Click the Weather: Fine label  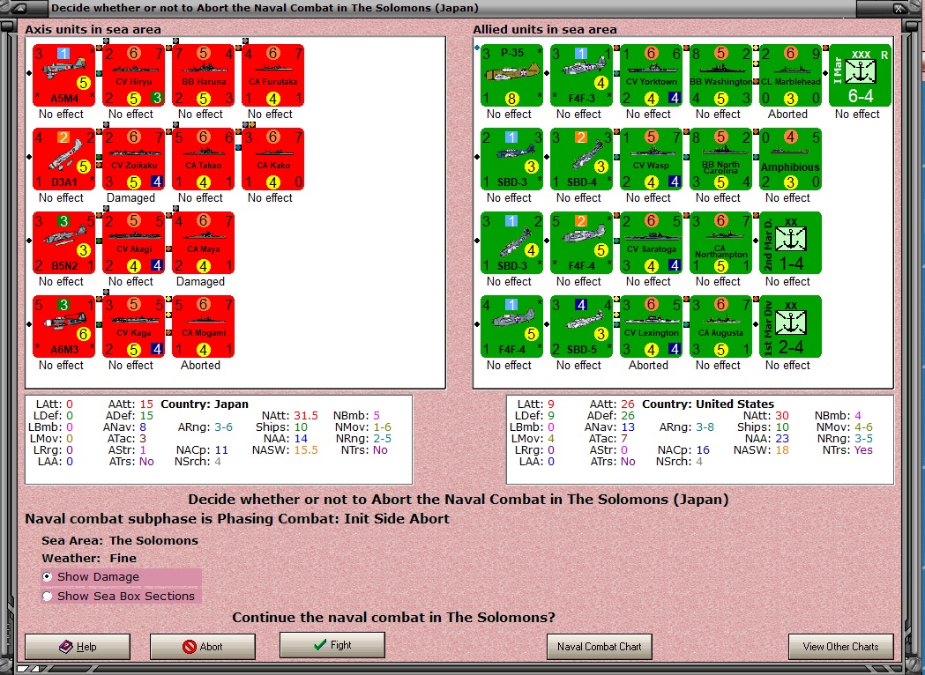click(x=89, y=559)
